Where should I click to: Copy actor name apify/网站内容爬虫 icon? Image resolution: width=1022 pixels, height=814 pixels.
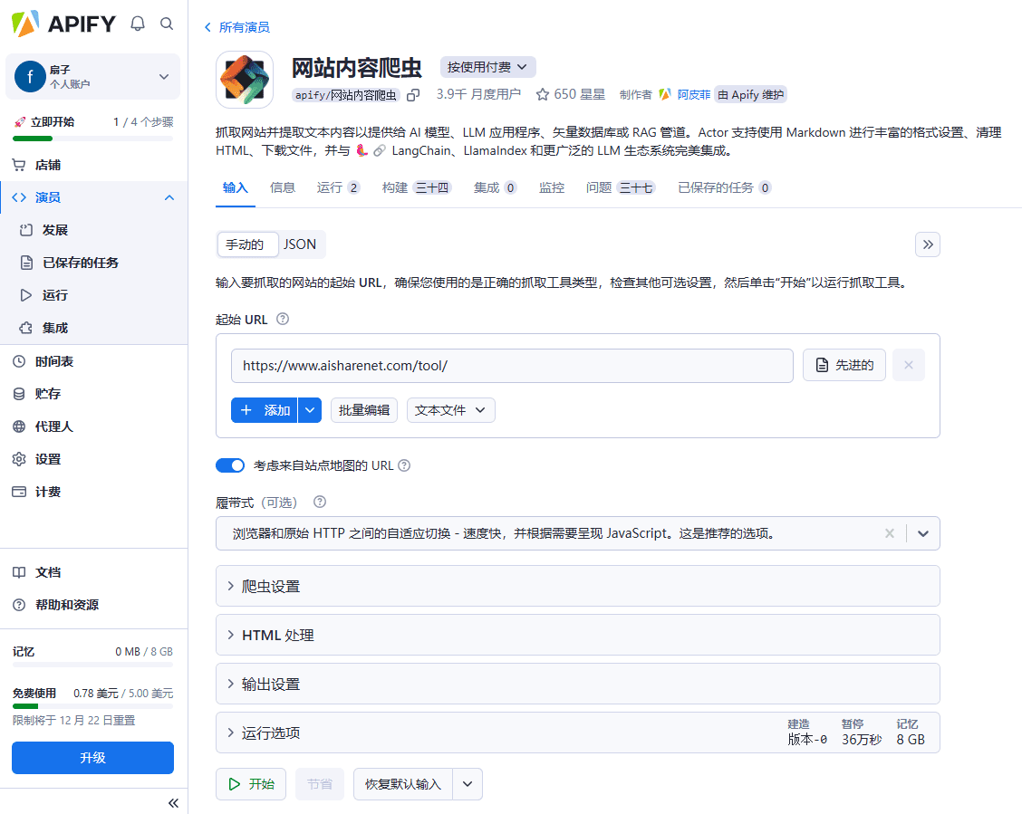click(x=413, y=94)
